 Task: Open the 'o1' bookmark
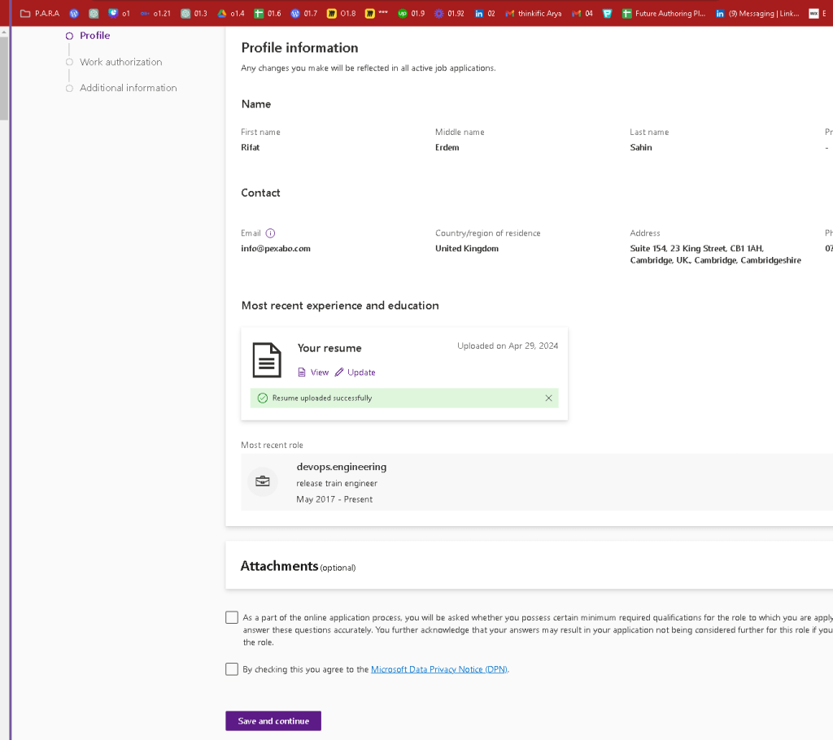[119, 13]
